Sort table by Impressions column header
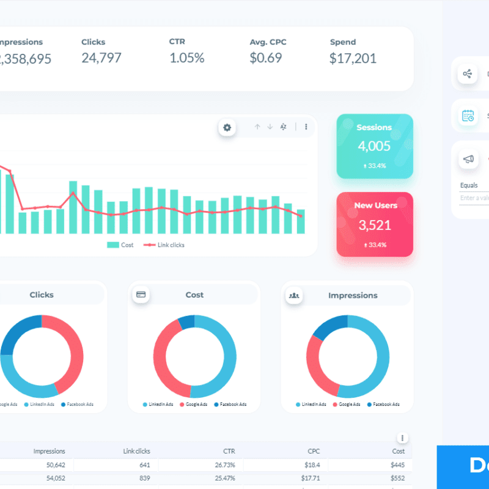 click(x=50, y=451)
